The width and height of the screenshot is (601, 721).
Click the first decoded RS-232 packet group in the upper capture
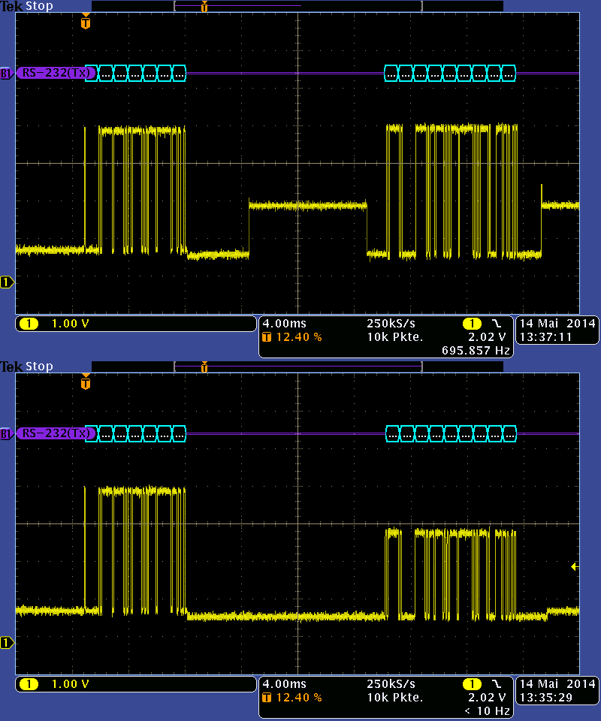pyautogui.click(x=136, y=73)
